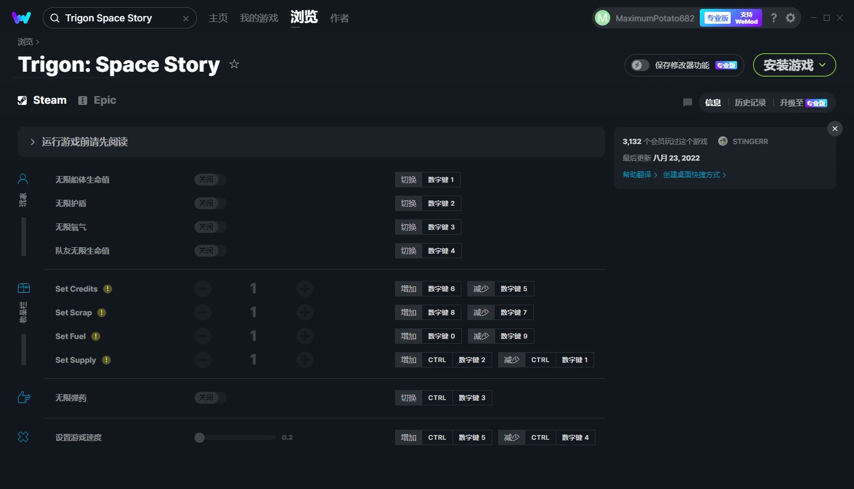Viewport: 854px width, 489px height.
Task: Click 升级至专业版 upgrade tab
Action: point(804,103)
